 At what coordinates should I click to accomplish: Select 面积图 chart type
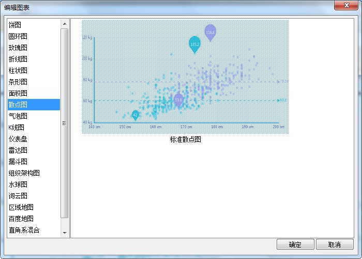coord(18,93)
